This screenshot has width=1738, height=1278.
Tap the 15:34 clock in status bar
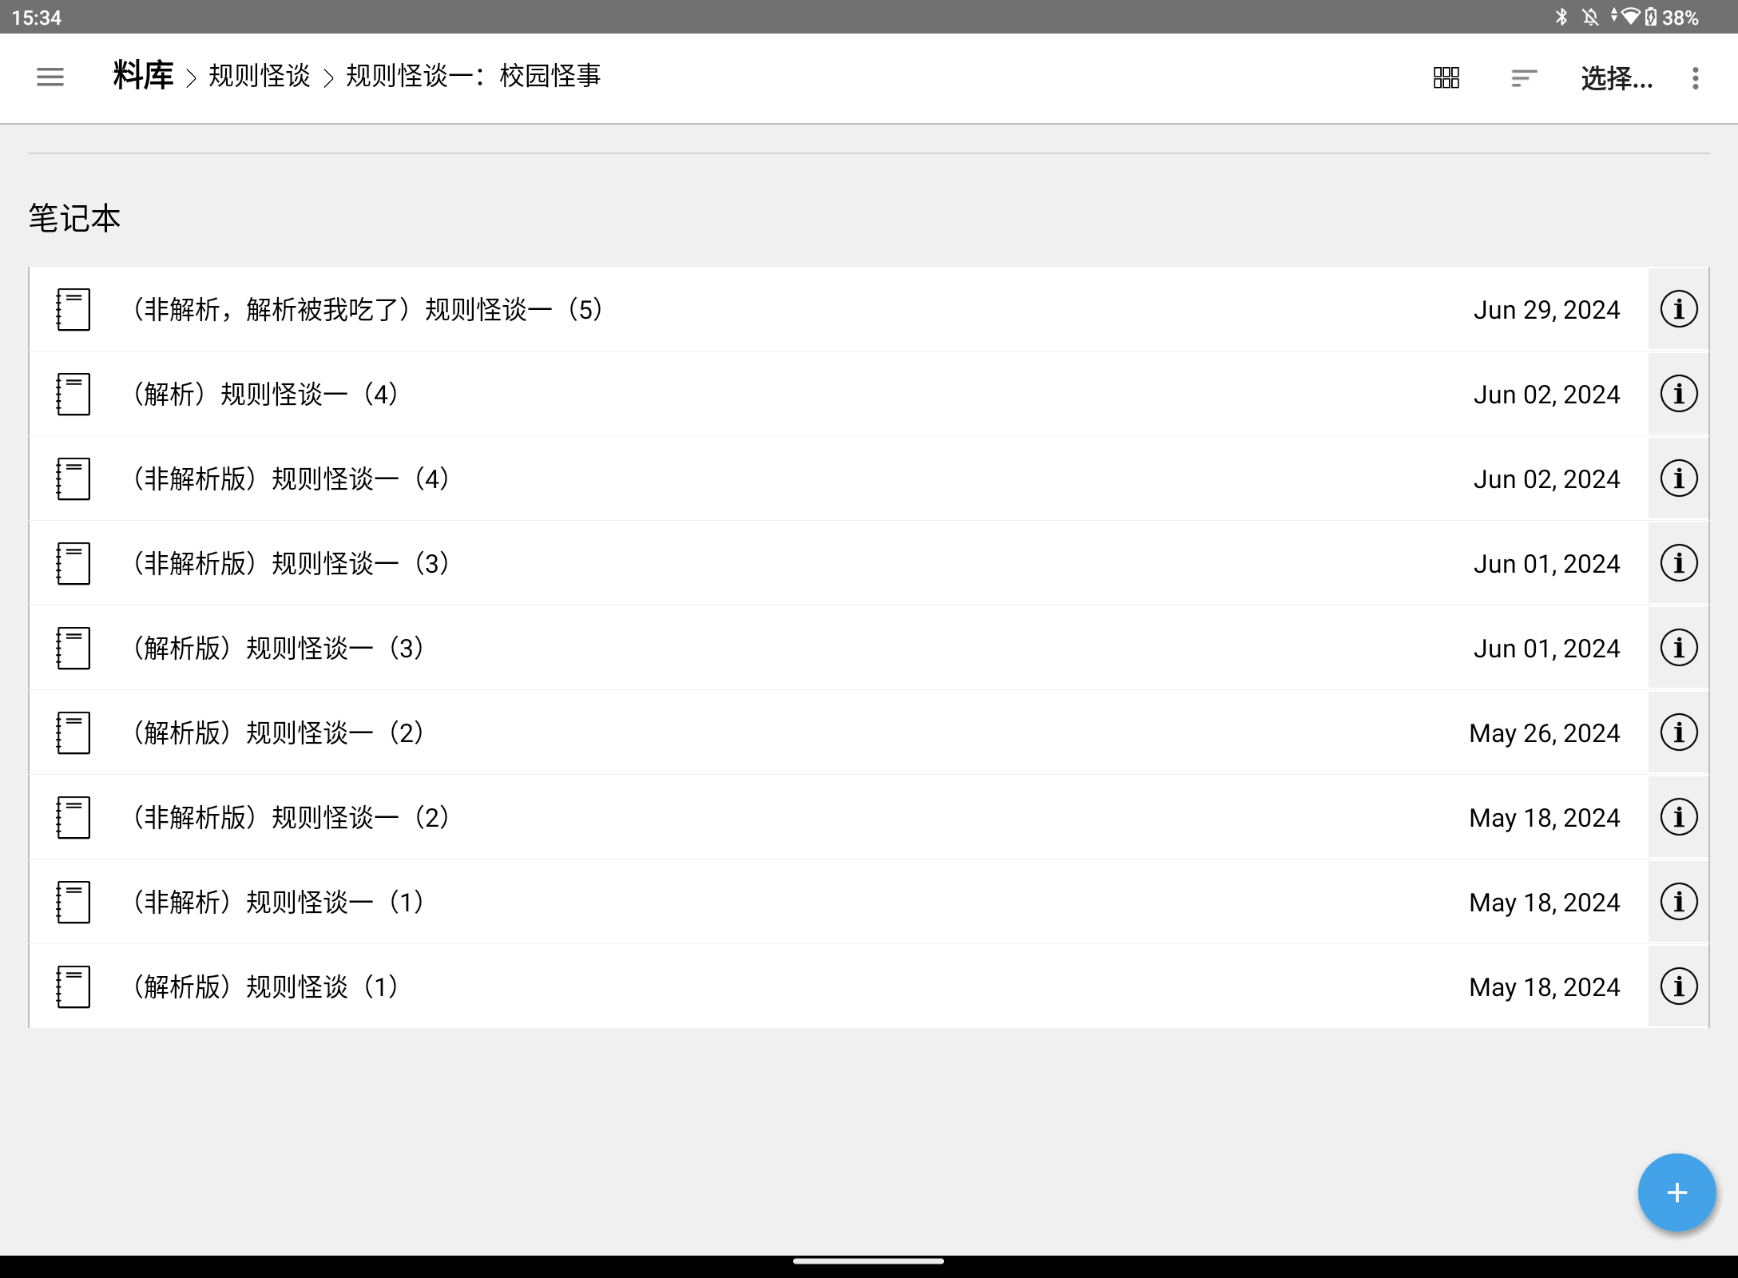[x=37, y=18]
